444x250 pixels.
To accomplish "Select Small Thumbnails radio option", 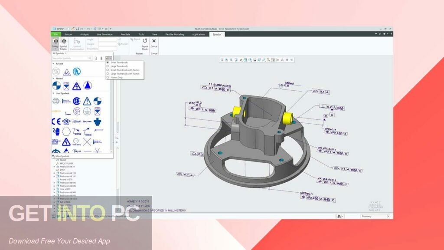I will [108, 62].
